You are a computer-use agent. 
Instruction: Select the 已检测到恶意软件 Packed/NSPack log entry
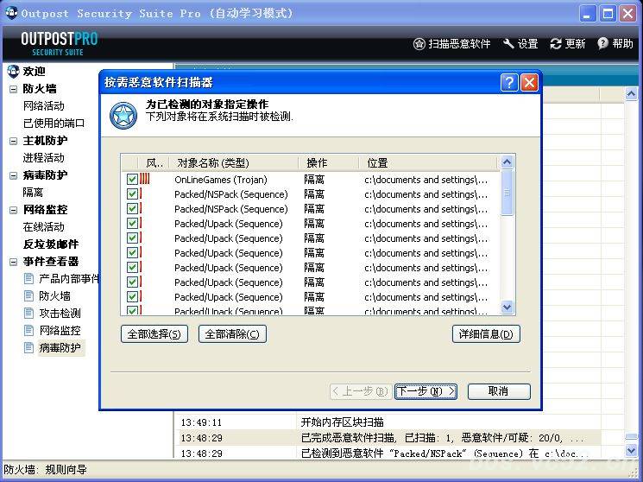click(389, 453)
